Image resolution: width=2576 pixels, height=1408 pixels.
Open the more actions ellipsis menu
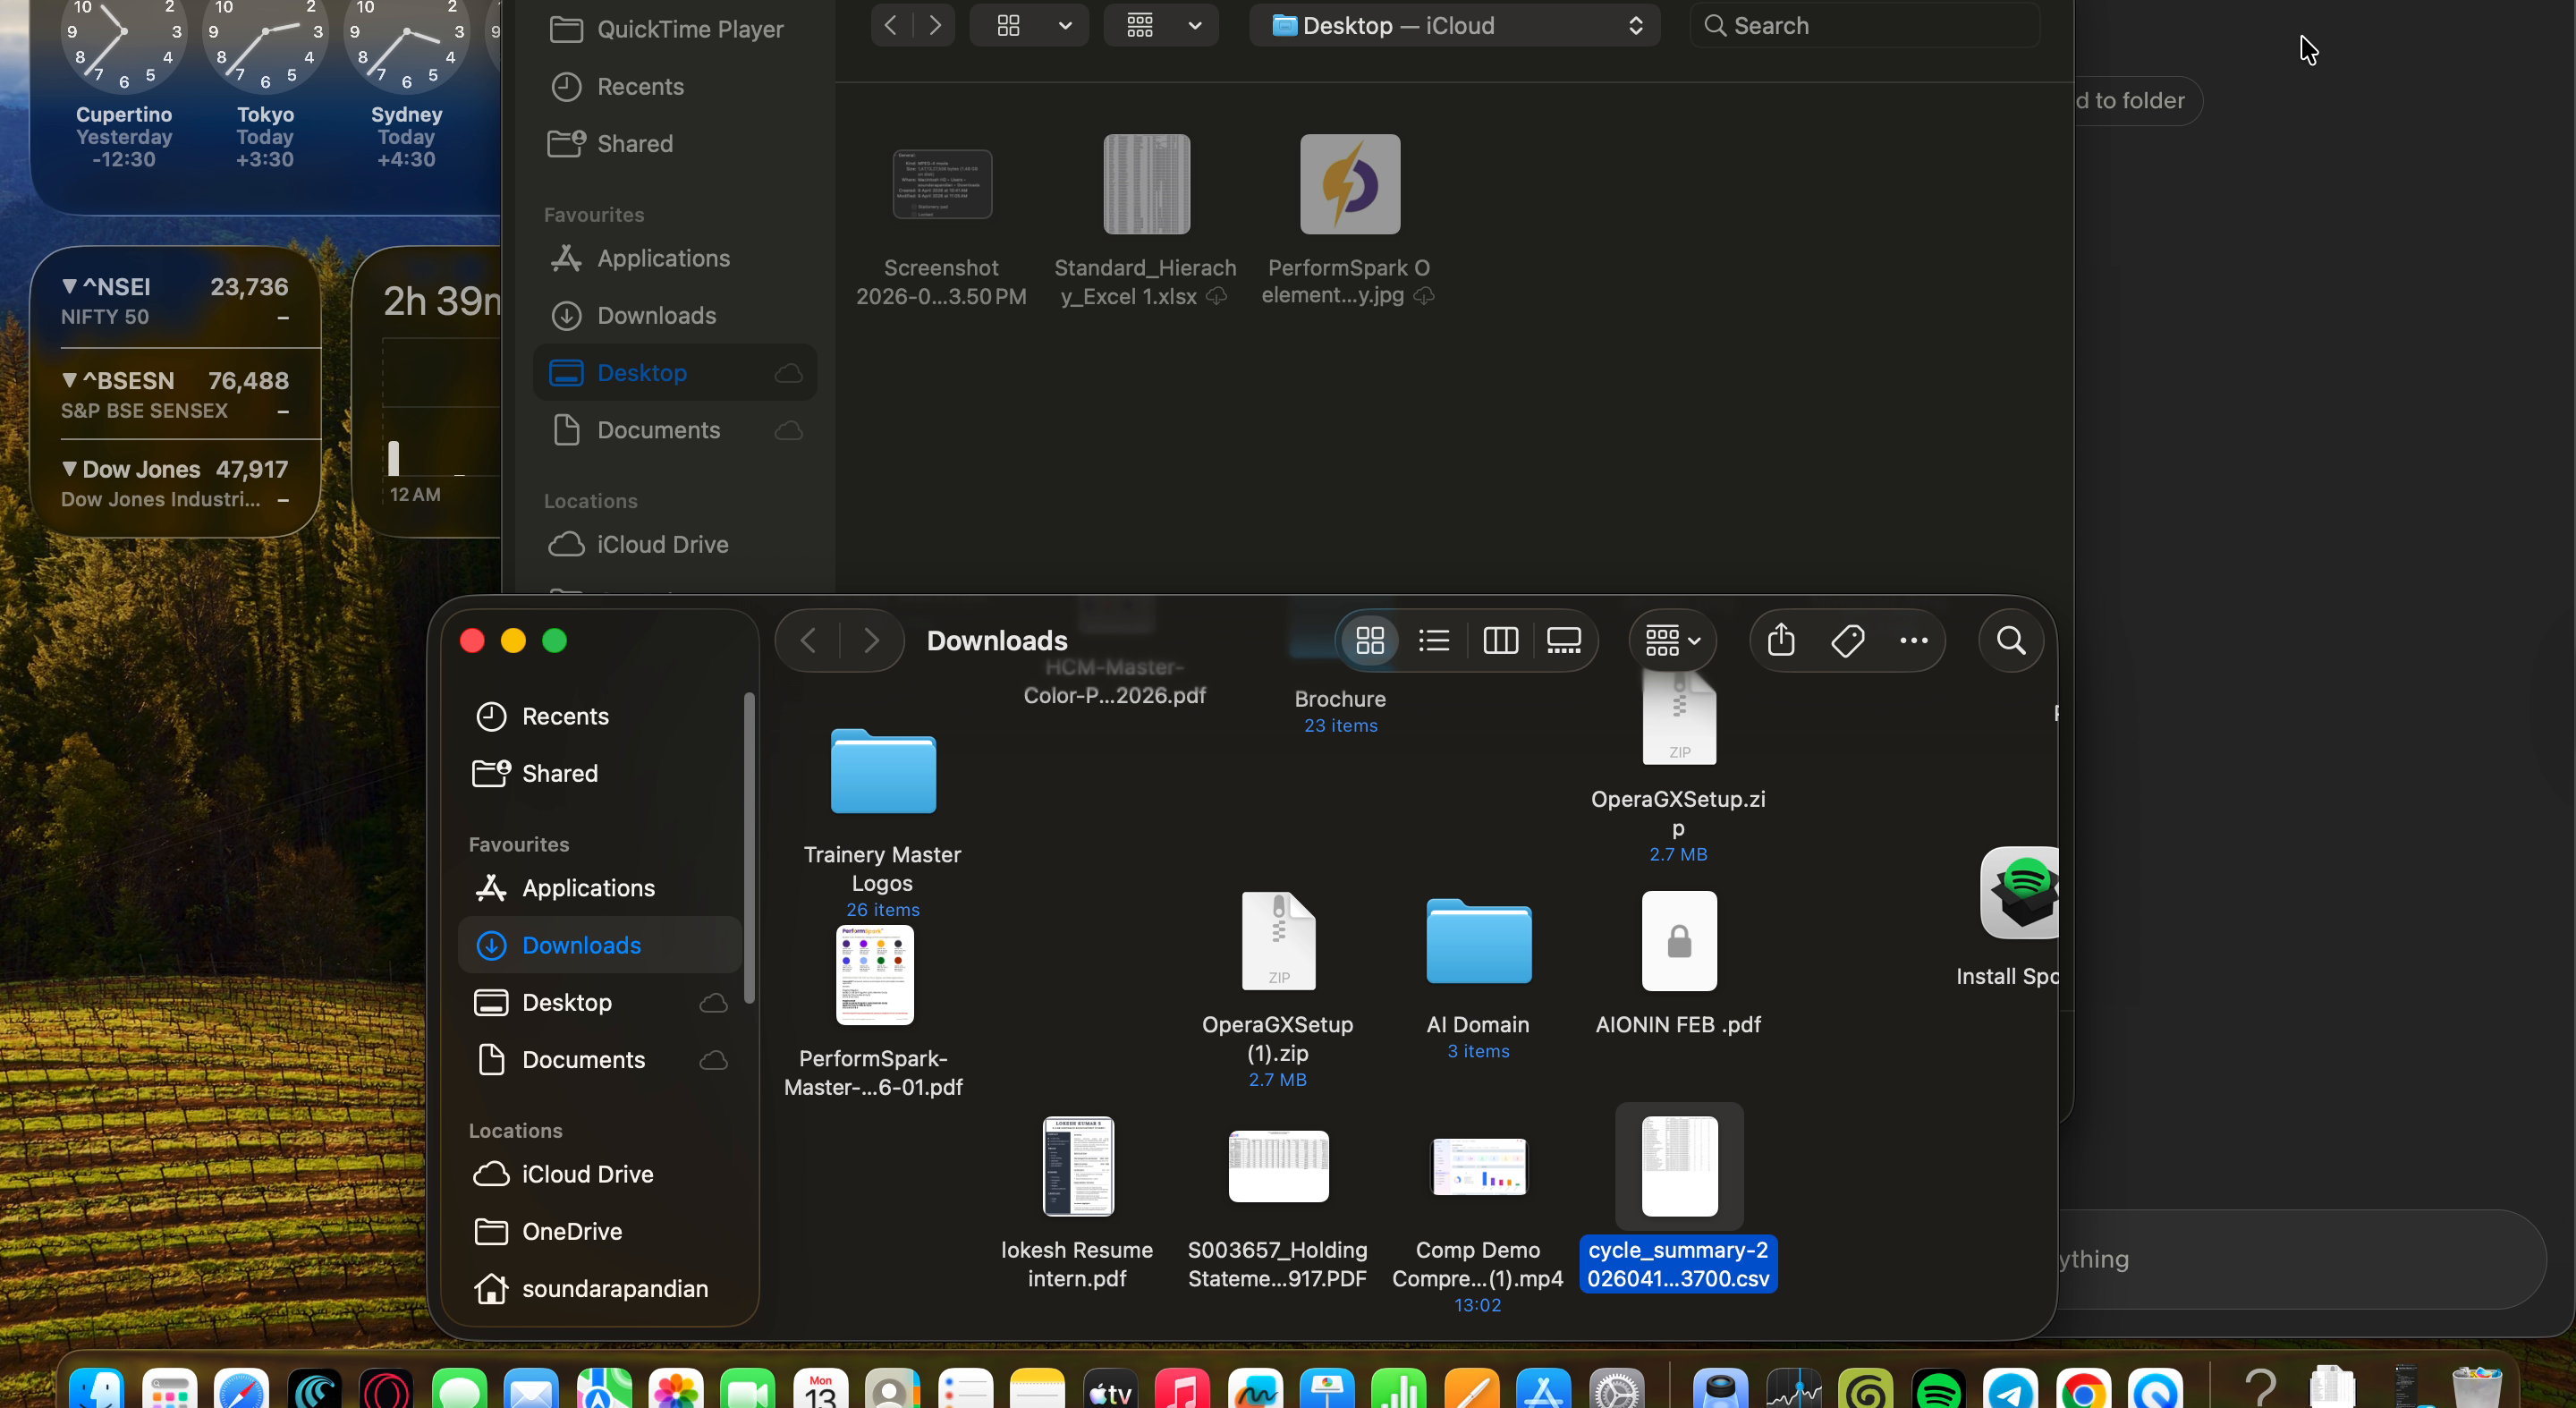click(1913, 640)
